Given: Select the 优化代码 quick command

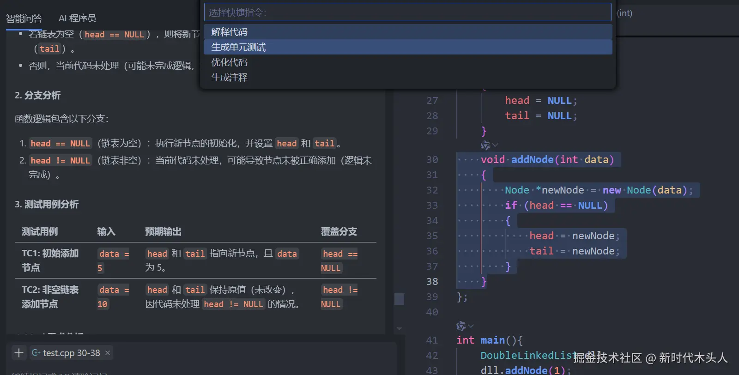Looking at the screenshot, I should [x=408, y=62].
